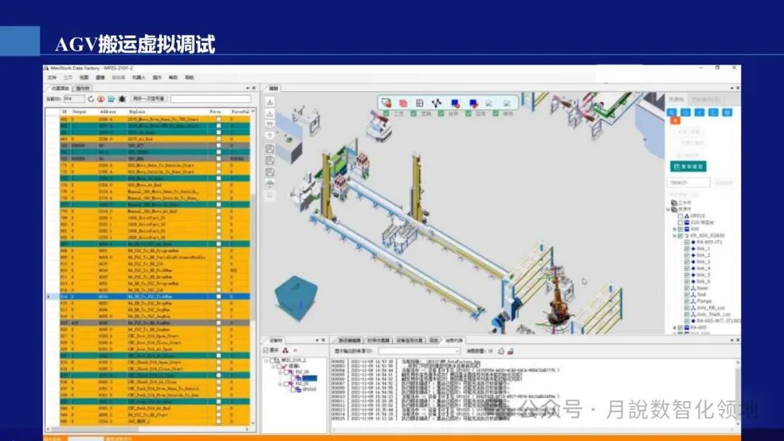Click the green cube icon on viewport sidebar
Image resolution: width=784 pixels, height=441 pixels.
click(x=270, y=184)
